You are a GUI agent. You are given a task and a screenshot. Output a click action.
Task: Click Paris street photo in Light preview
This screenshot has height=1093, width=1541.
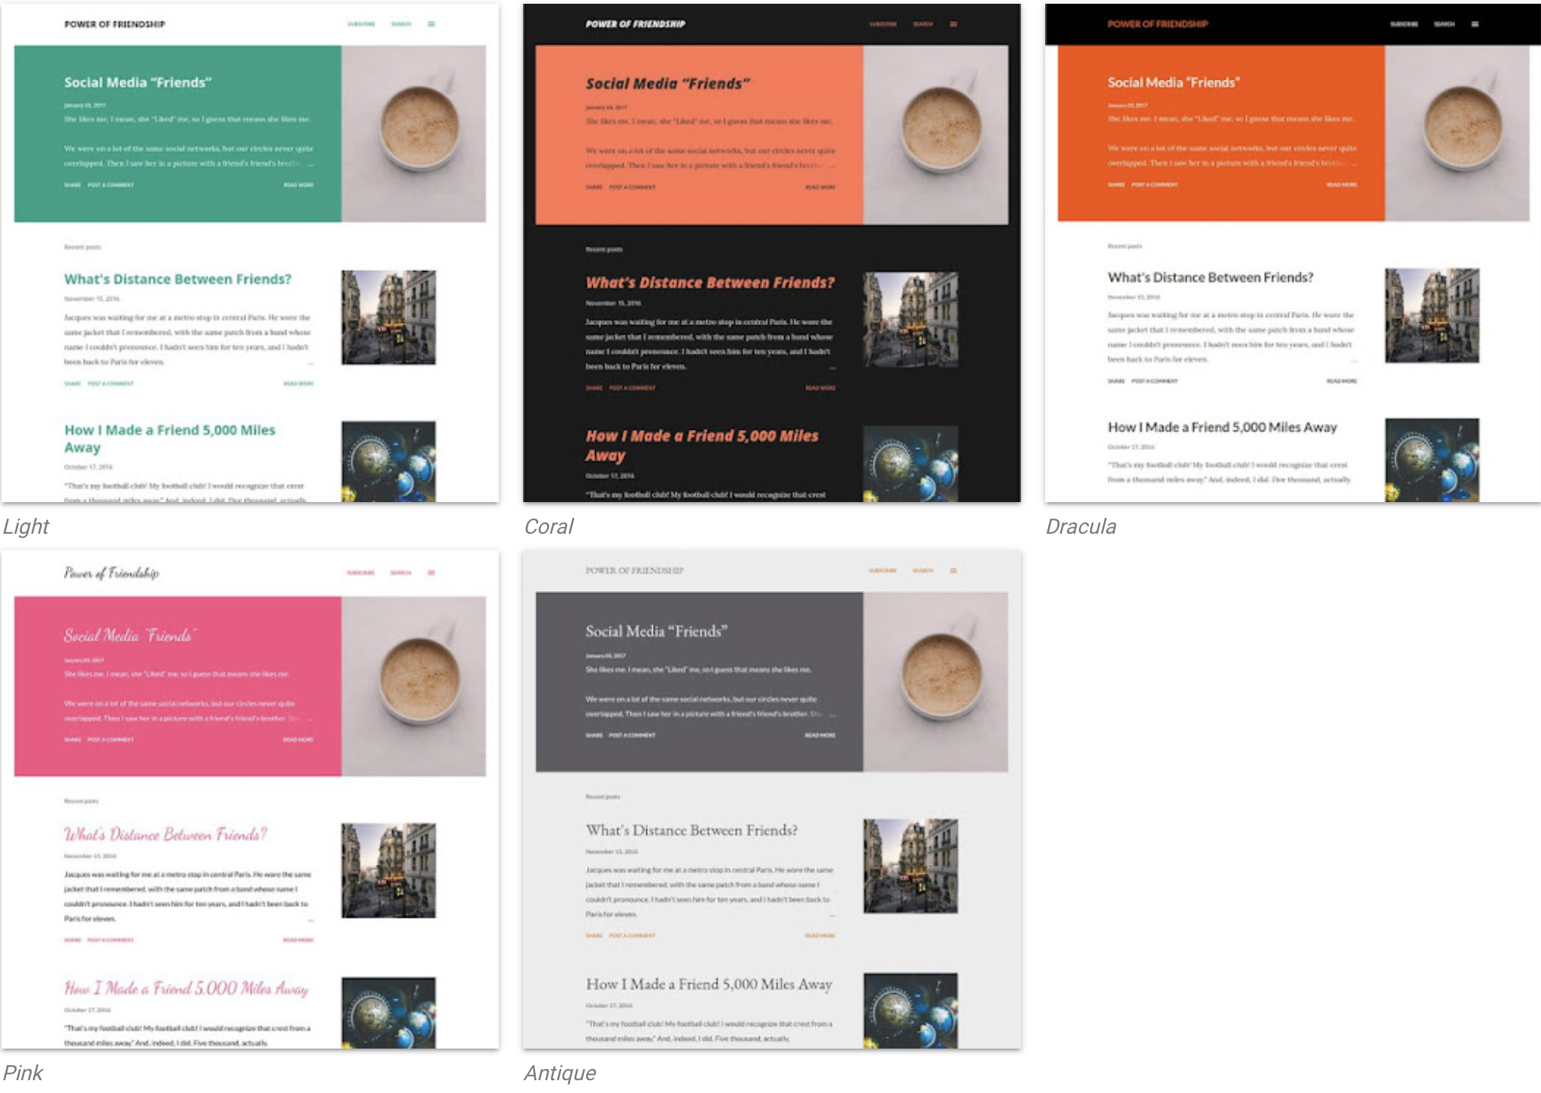pos(388,318)
